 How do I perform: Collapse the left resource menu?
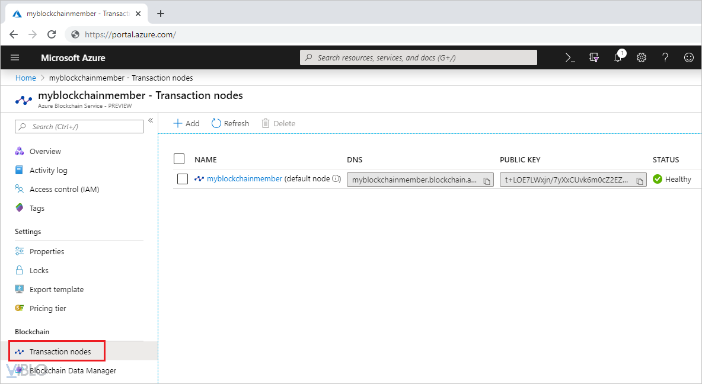151,120
